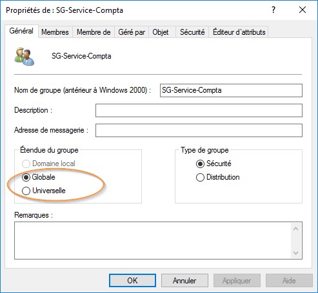Viewport: 318px width, 293px height.
Task: Switch to the Sécurité tab
Action: pyautogui.click(x=192, y=32)
